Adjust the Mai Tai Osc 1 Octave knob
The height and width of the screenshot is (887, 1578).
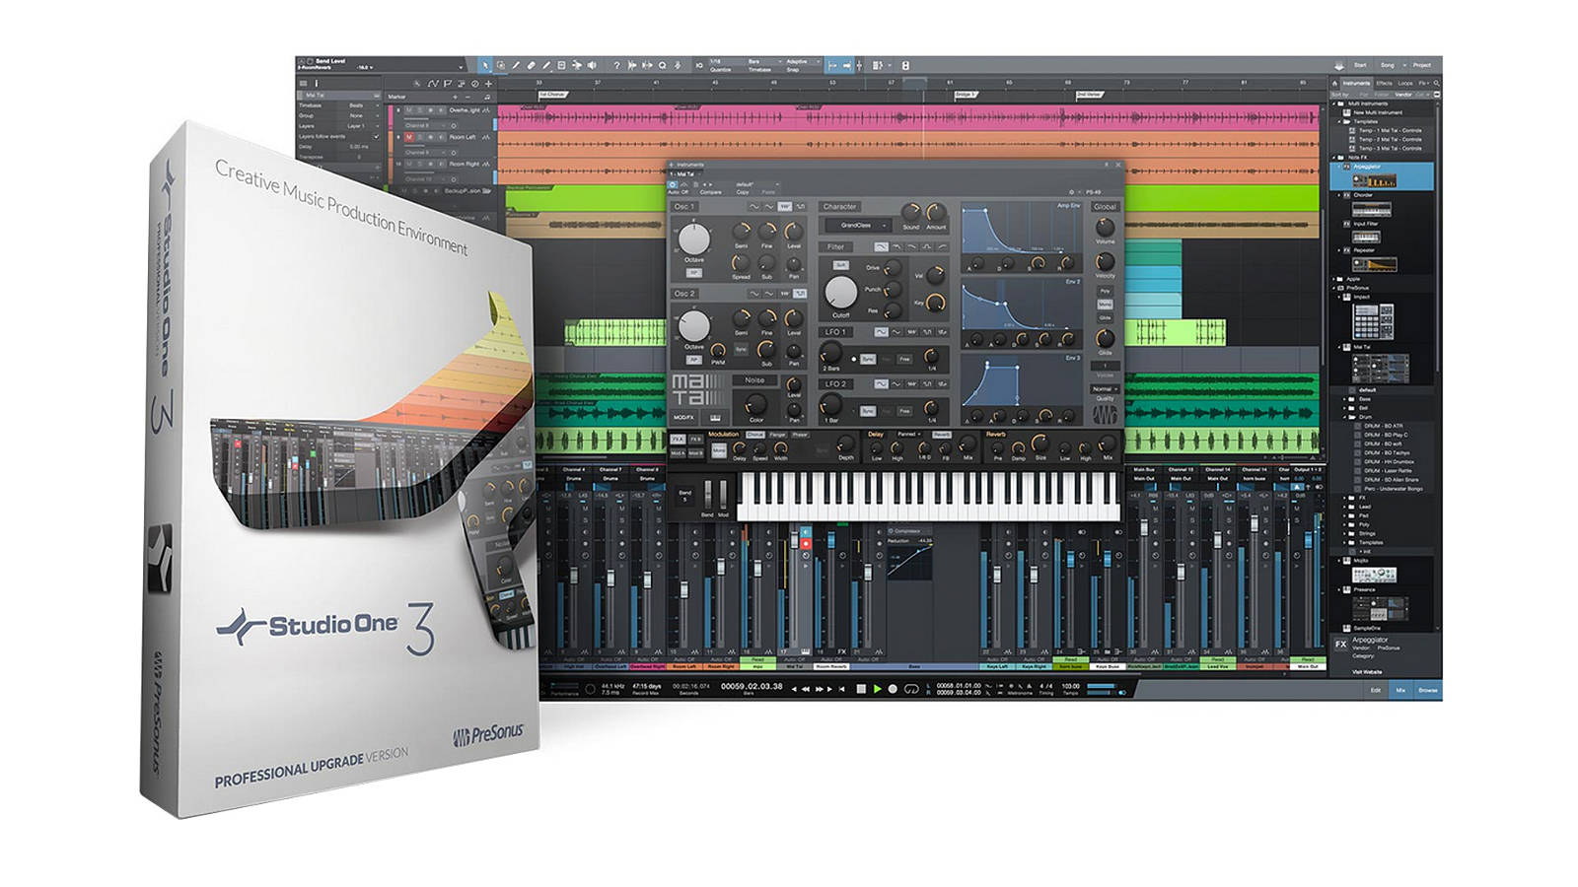point(694,239)
